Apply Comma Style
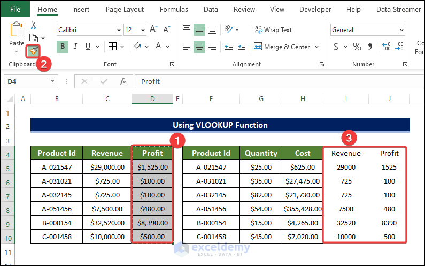Screen dimensions: 425x266 point(370,47)
